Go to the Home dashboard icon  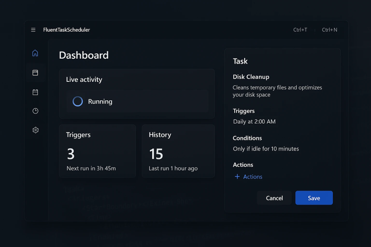(x=35, y=53)
